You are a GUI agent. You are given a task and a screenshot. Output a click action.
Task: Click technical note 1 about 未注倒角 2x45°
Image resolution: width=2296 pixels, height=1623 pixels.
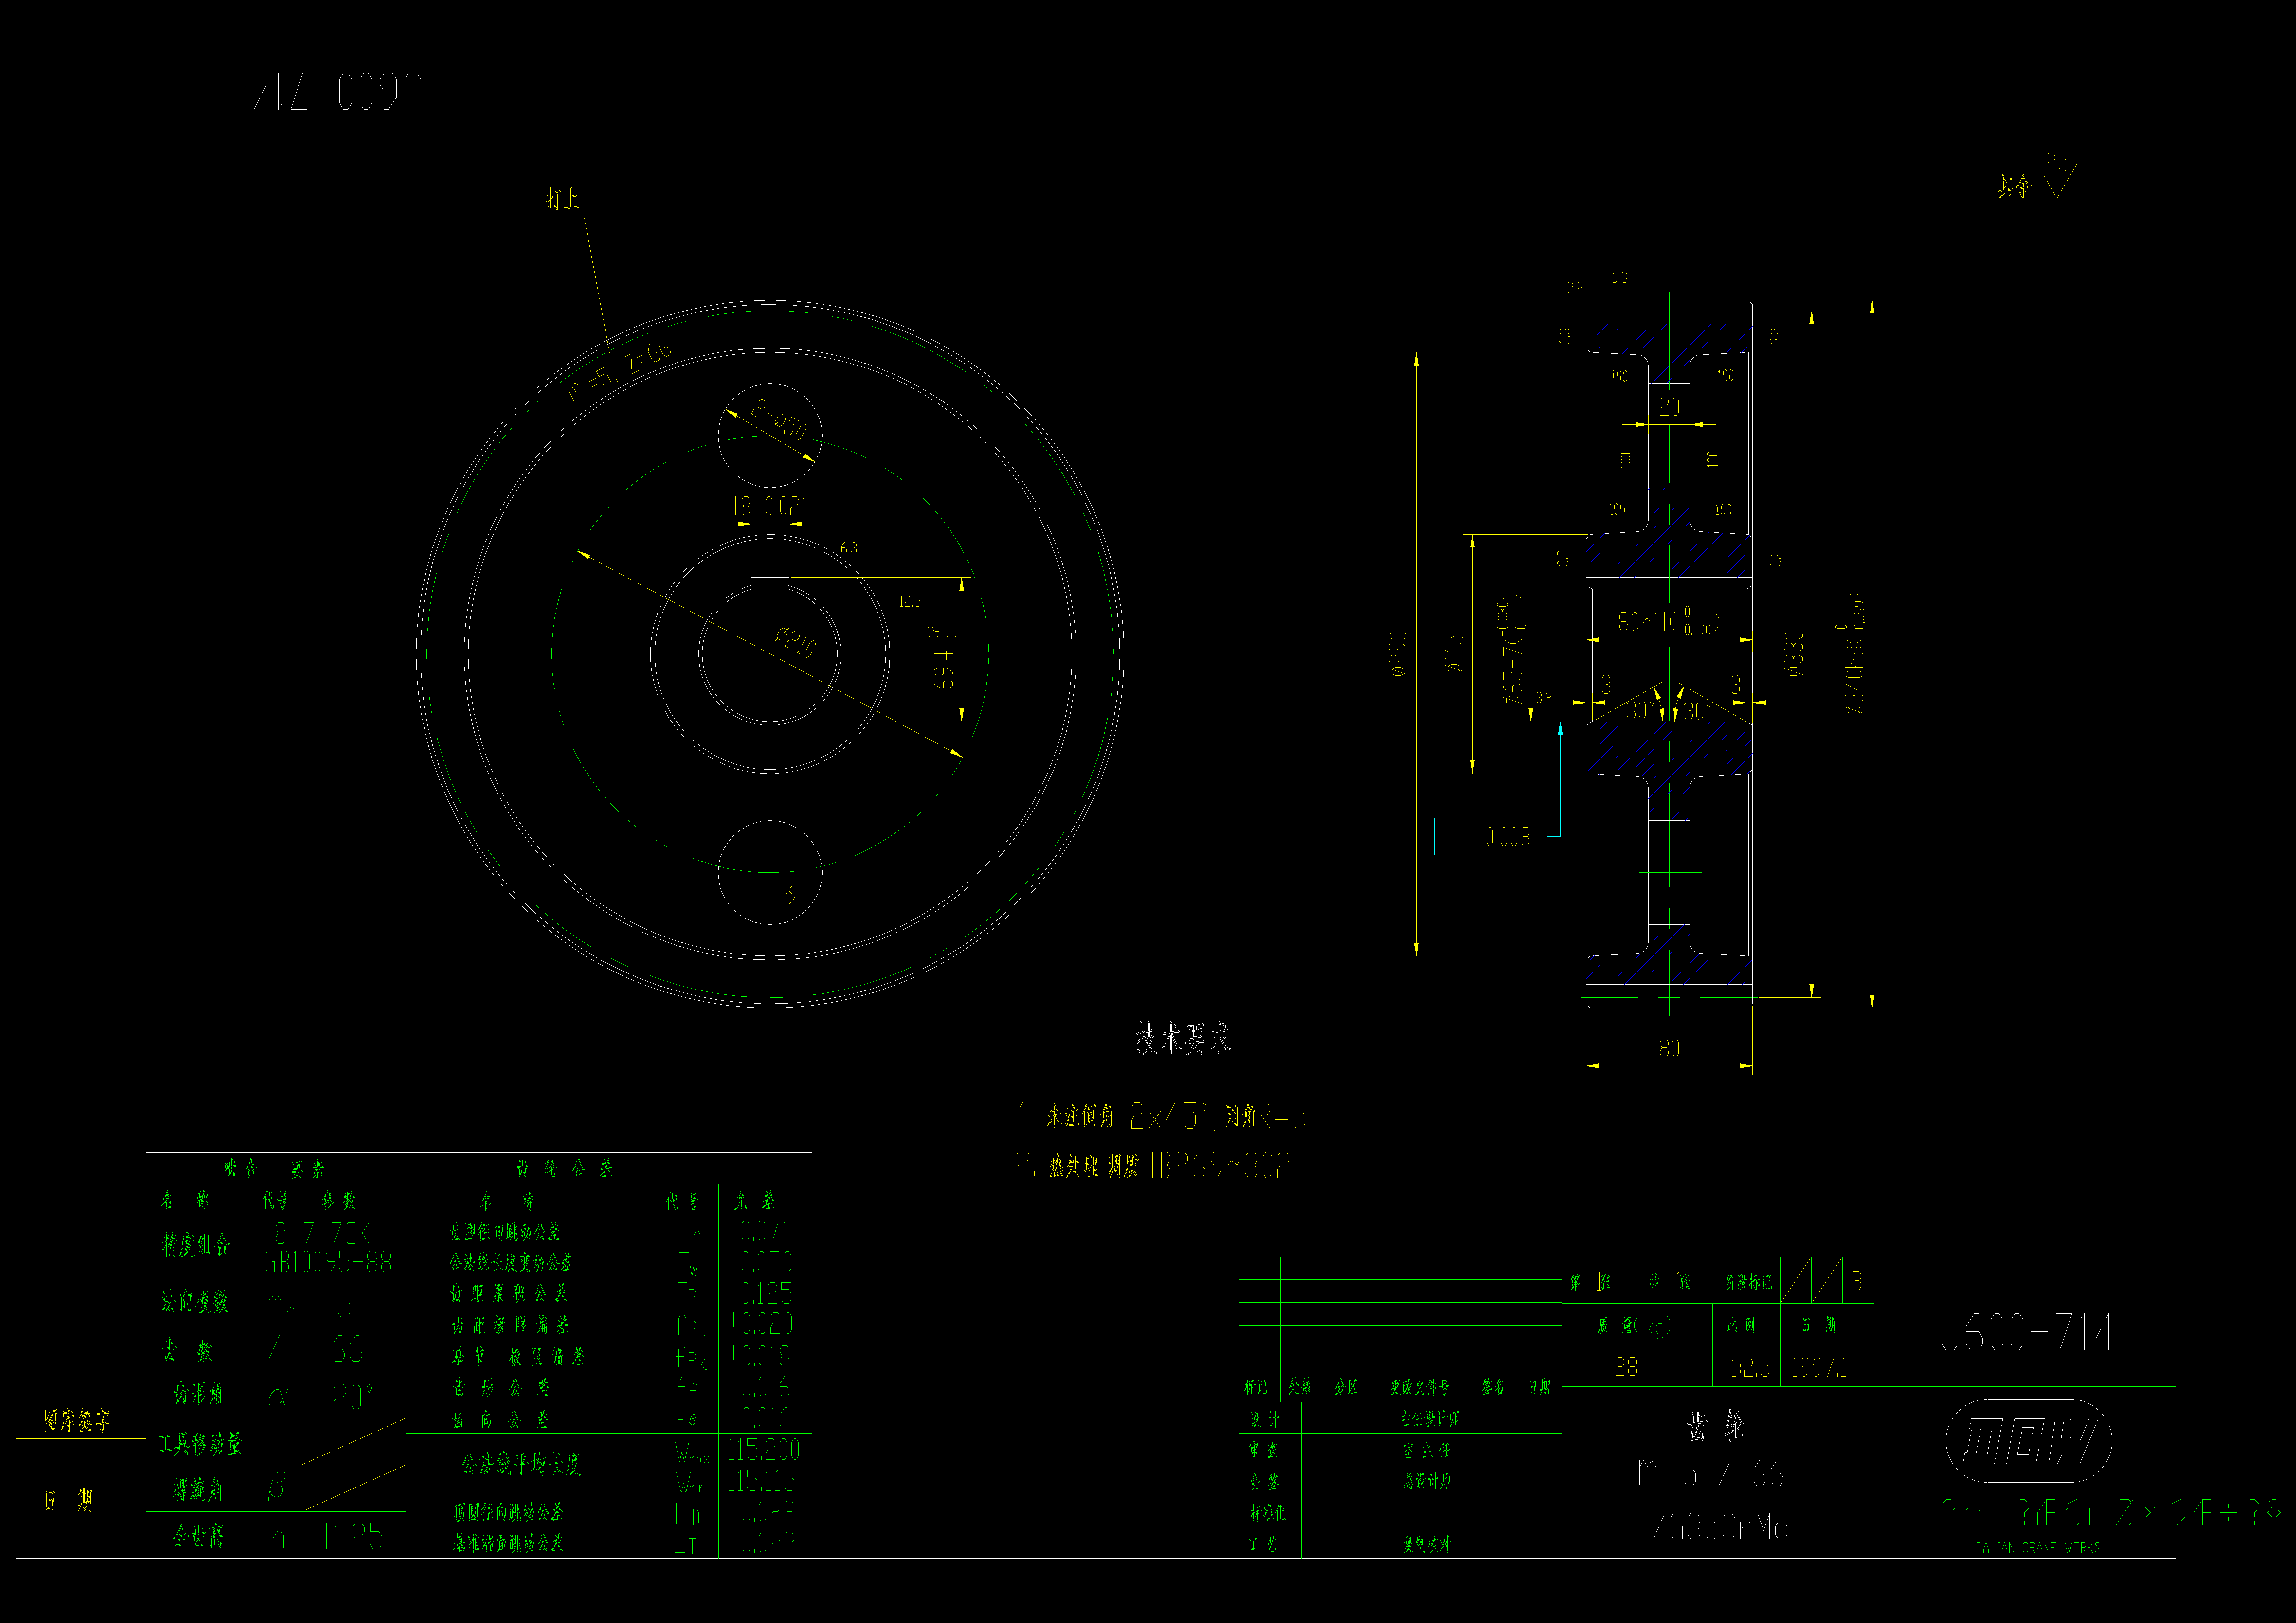(1165, 1116)
